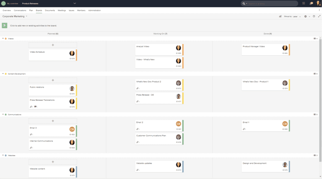Open the search magnifier icon
Screen dimensions: 322x179
pos(244,3)
